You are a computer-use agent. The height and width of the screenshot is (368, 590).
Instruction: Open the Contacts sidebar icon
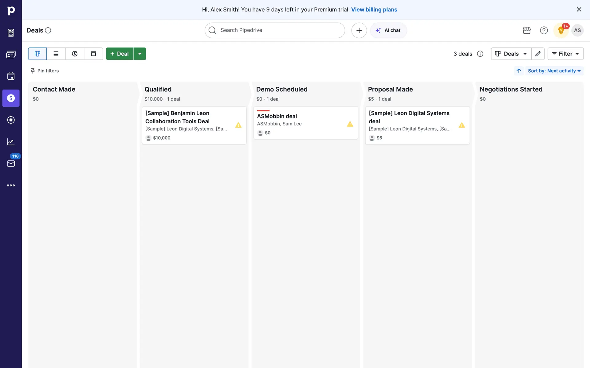pyautogui.click(x=11, y=55)
